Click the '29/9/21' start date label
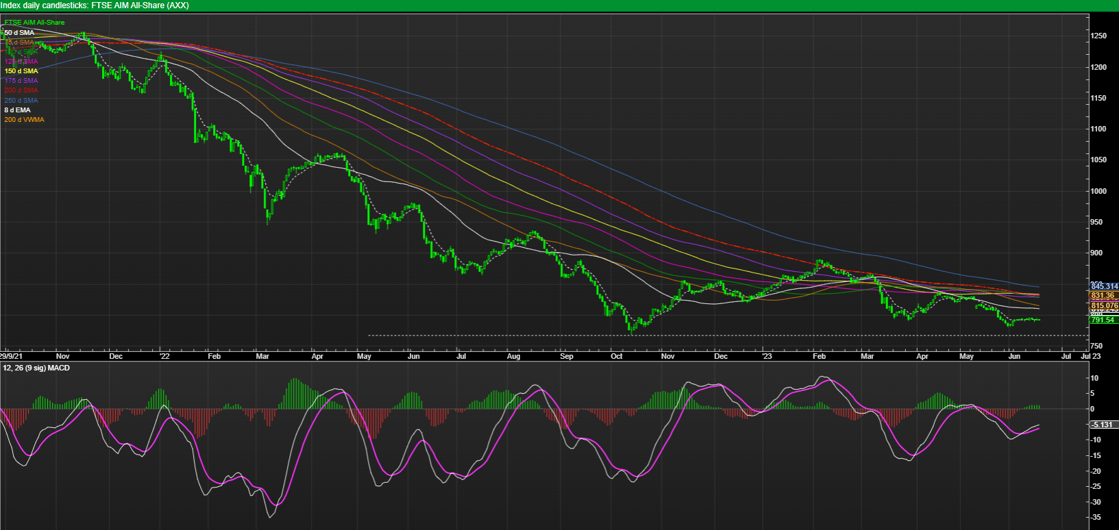Viewport: 1119px width, 530px height. (12, 356)
